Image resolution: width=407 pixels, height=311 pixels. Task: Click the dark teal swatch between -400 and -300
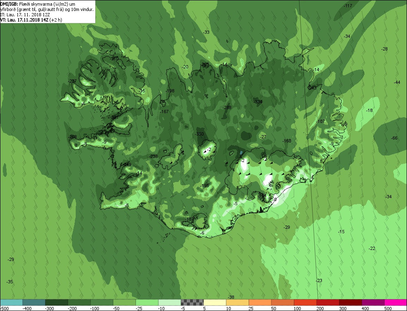pos(34,302)
